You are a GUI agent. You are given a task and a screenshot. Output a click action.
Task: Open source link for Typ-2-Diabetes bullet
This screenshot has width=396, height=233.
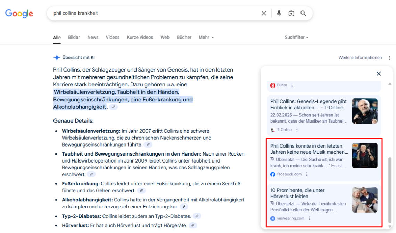tap(197, 216)
